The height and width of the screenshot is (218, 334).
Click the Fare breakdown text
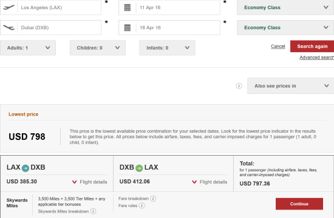point(134,199)
